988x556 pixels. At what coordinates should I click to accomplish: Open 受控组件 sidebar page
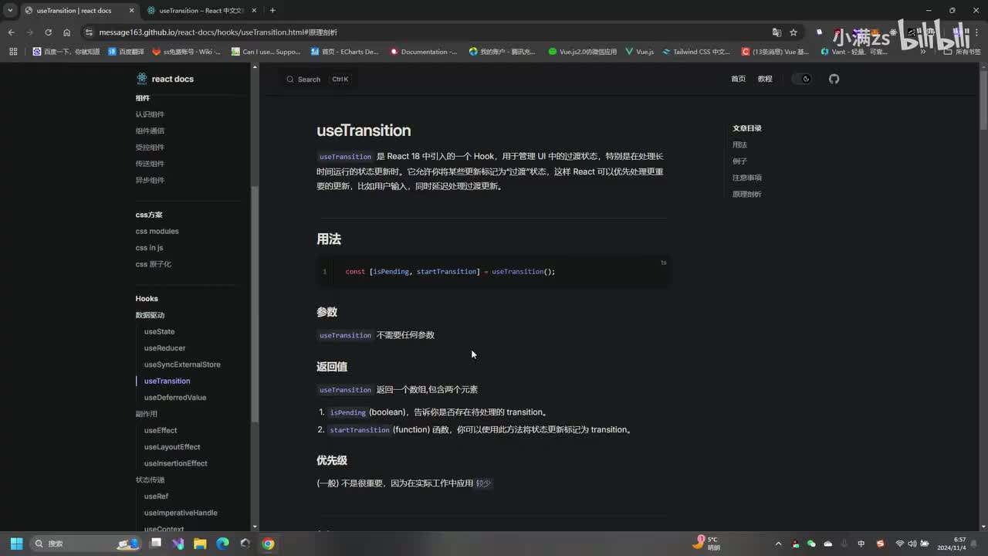[x=150, y=147]
